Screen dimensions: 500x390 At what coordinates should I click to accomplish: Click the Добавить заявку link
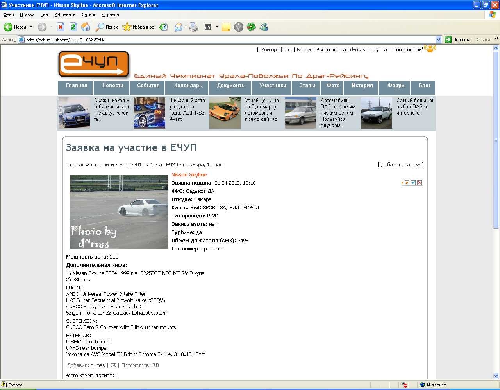tap(400, 165)
